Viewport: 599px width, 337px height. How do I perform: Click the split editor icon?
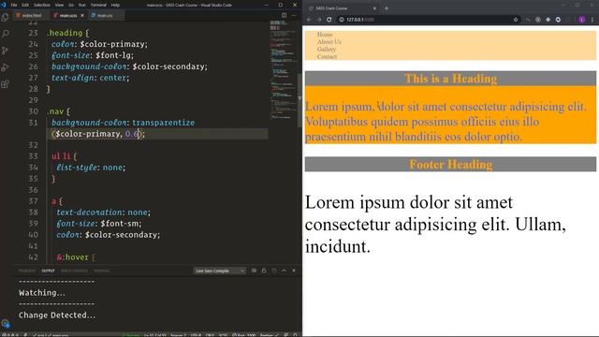tap(284, 15)
